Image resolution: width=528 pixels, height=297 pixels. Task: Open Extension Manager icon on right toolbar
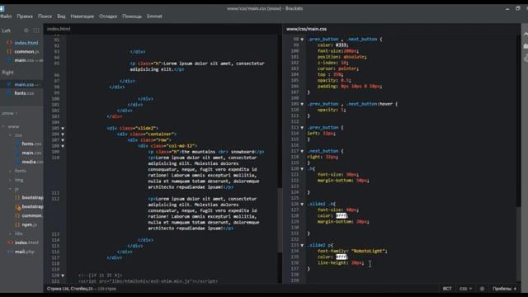tap(526, 46)
